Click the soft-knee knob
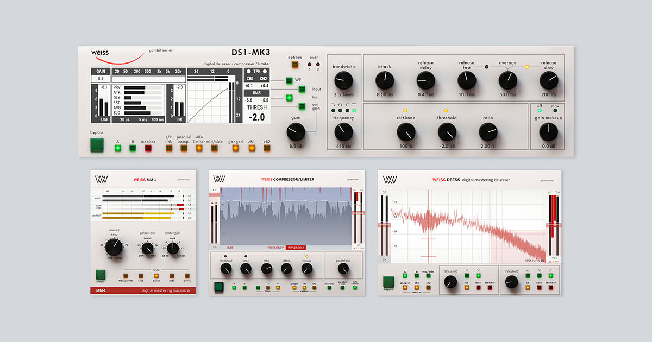Viewport: 652px width, 342px height. tap(405, 132)
